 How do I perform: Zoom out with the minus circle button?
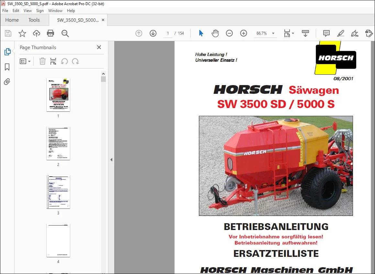coord(229,33)
